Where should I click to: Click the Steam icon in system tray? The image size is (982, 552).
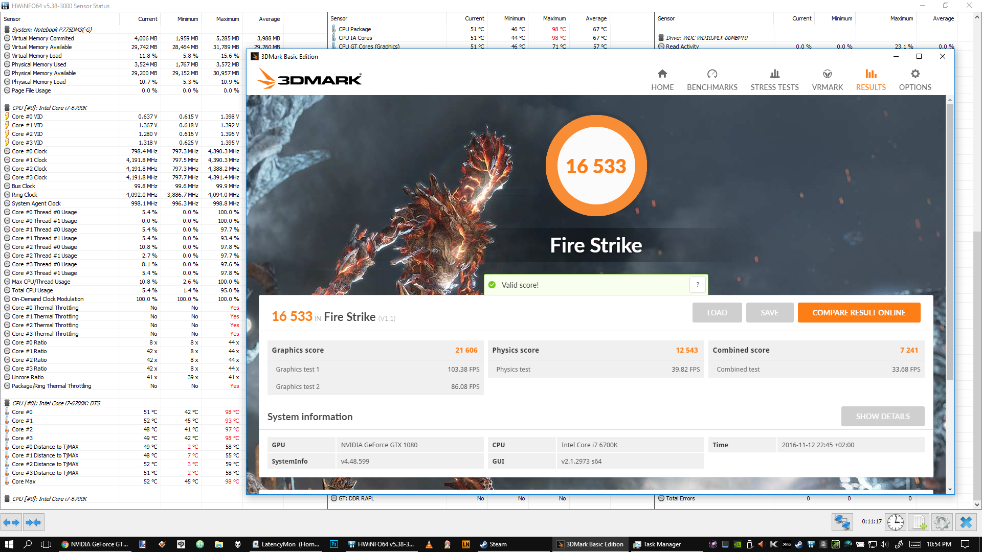798,544
